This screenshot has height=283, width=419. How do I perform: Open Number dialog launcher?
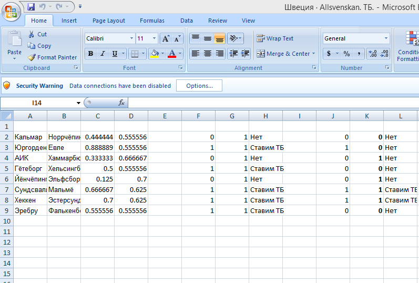tap(387, 68)
